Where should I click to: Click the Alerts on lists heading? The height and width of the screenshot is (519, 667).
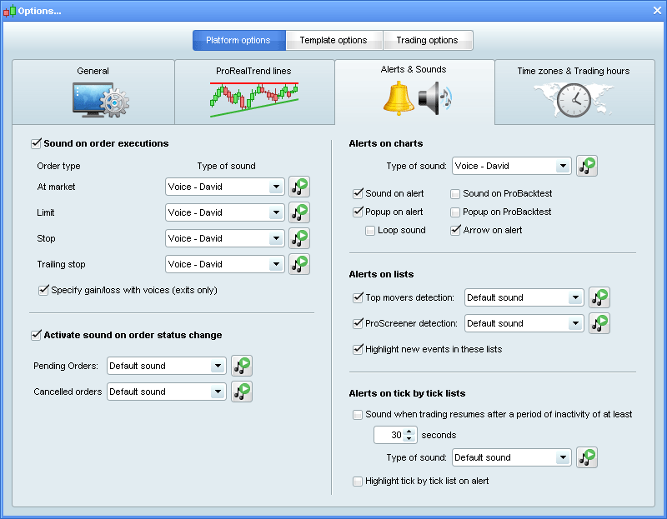381,275
